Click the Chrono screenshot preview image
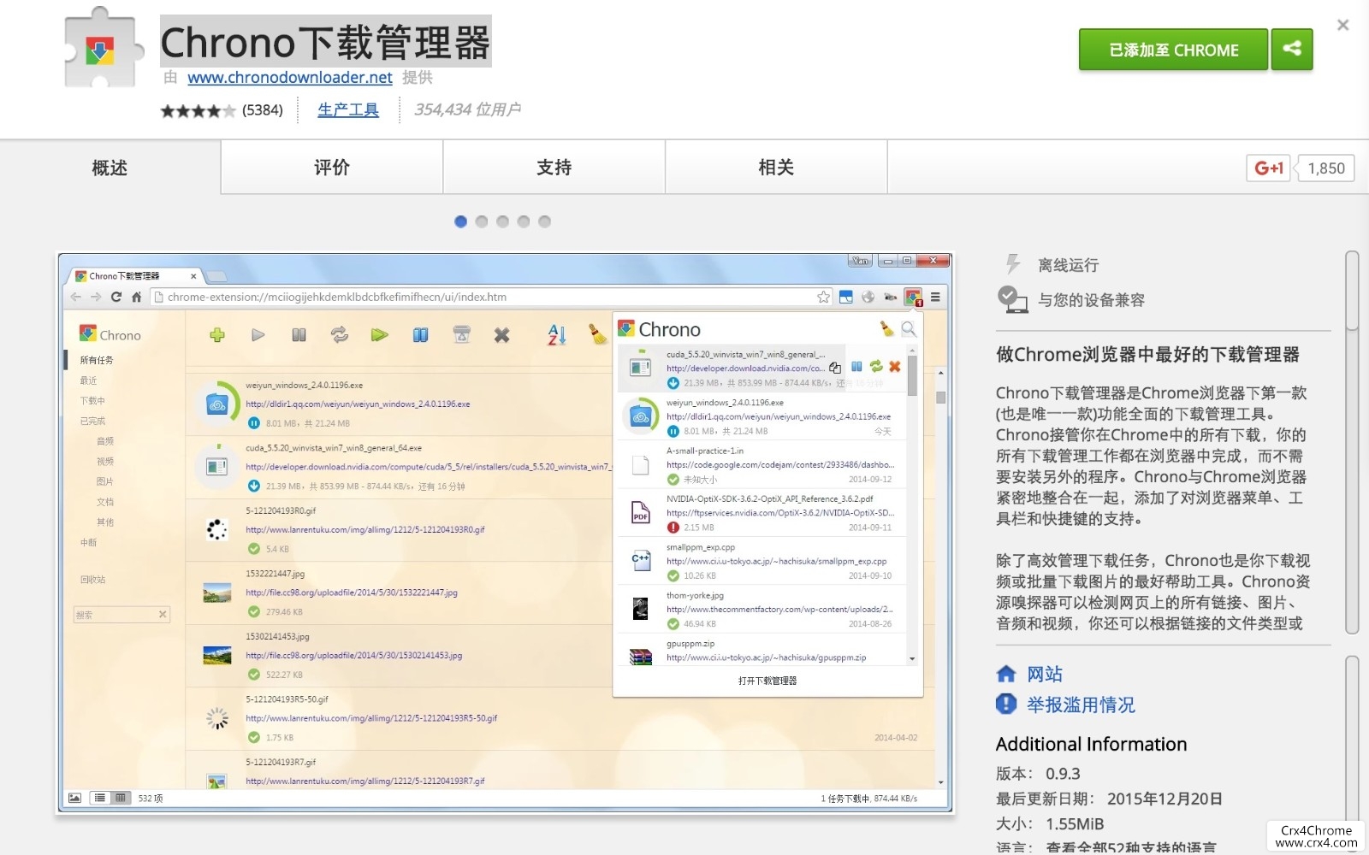Screen dimensions: 1369x855 506,533
